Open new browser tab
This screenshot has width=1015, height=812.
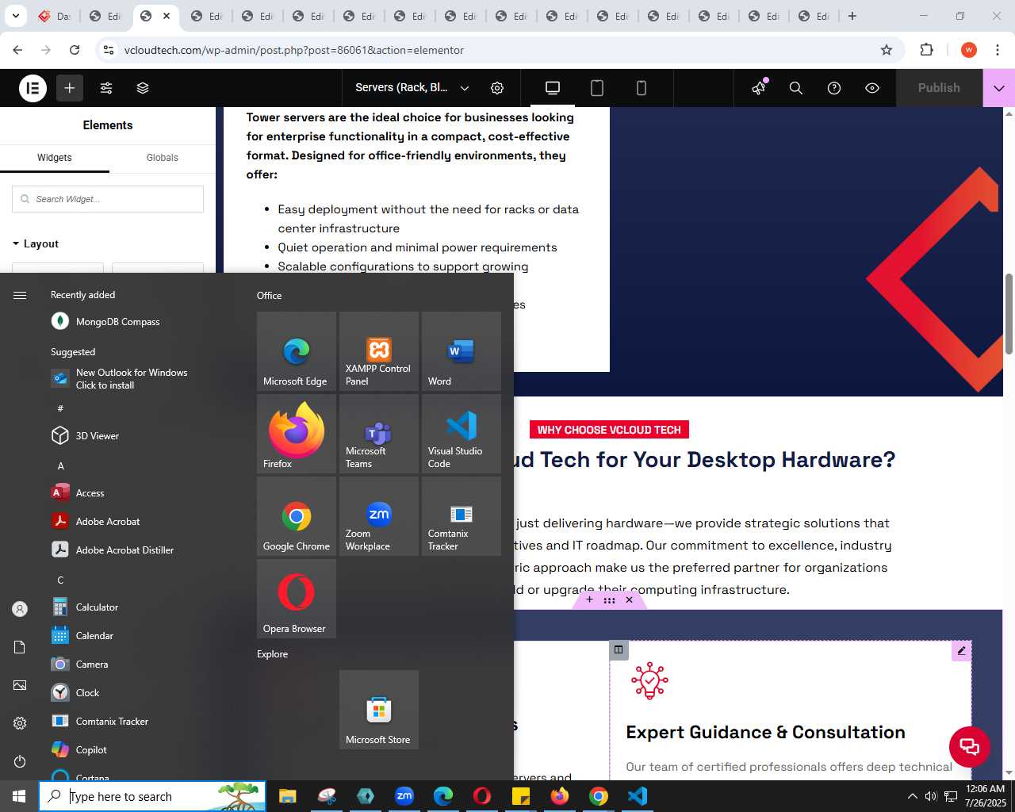point(852,16)
